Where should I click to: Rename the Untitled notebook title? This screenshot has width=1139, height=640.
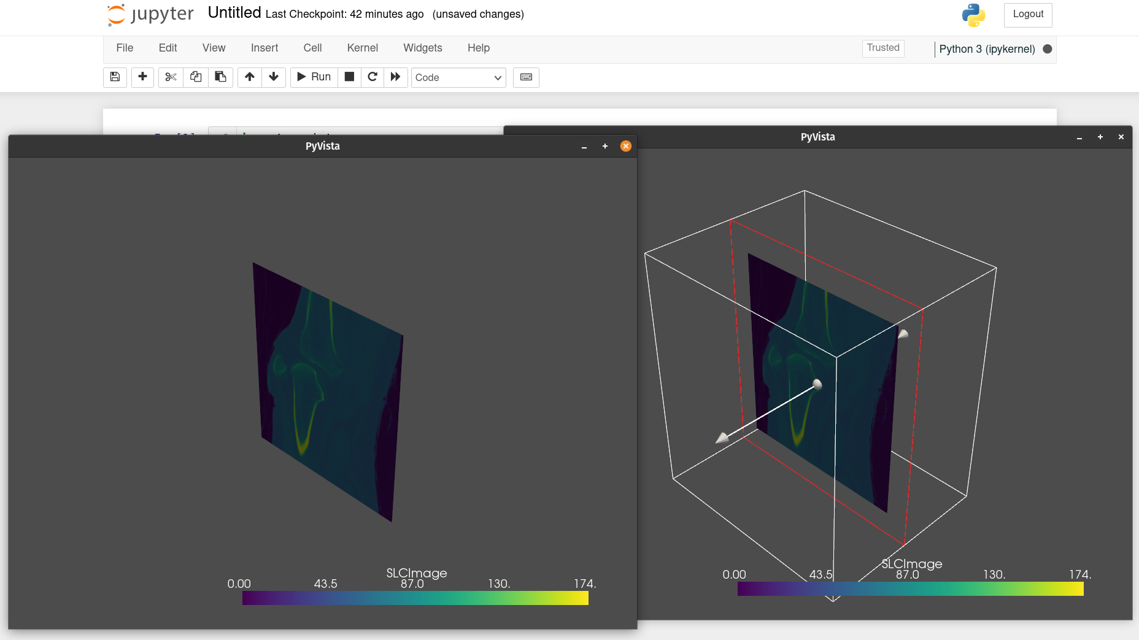click(234, 12)
